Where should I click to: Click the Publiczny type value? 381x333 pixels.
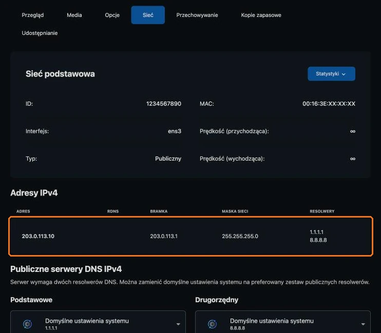pyautogui.click(x=168, y=159)
